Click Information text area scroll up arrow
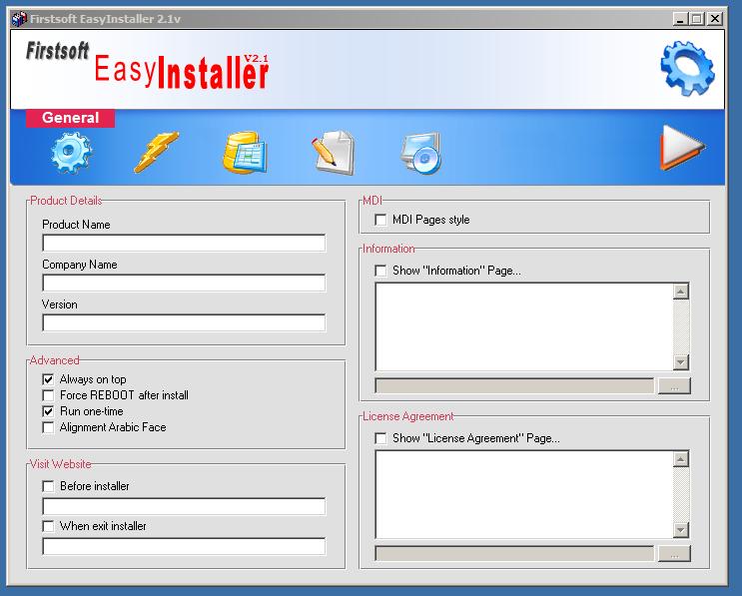 pyautogui.click(x=680, y=292)
